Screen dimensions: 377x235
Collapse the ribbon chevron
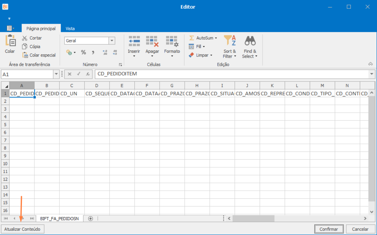pos(370,64)
